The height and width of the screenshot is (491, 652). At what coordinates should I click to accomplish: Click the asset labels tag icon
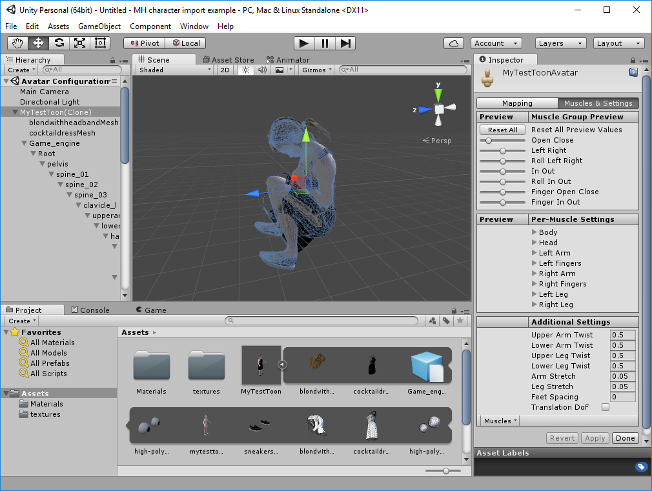tap(641, 466)
